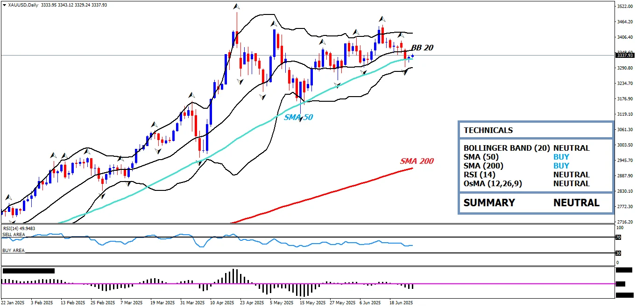636x308 pixels.
Task: Click the last down-fractal arrow below June candles
Action: pos(405,73)
